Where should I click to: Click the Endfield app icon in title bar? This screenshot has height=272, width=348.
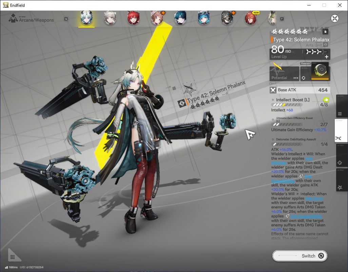point(5,5)
